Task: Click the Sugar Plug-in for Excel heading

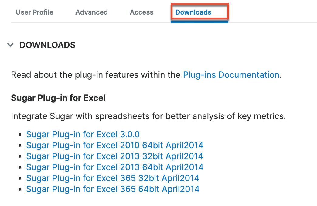Action: 58,98
